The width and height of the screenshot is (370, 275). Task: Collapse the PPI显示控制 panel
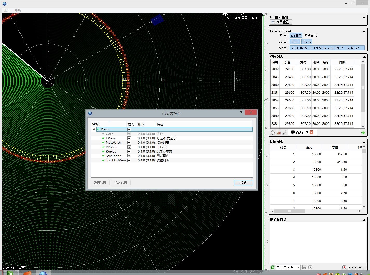tap(364, 17)
